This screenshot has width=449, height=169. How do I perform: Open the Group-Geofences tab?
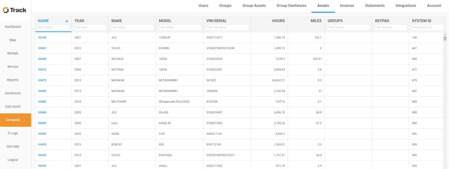[x=291, y=6]
